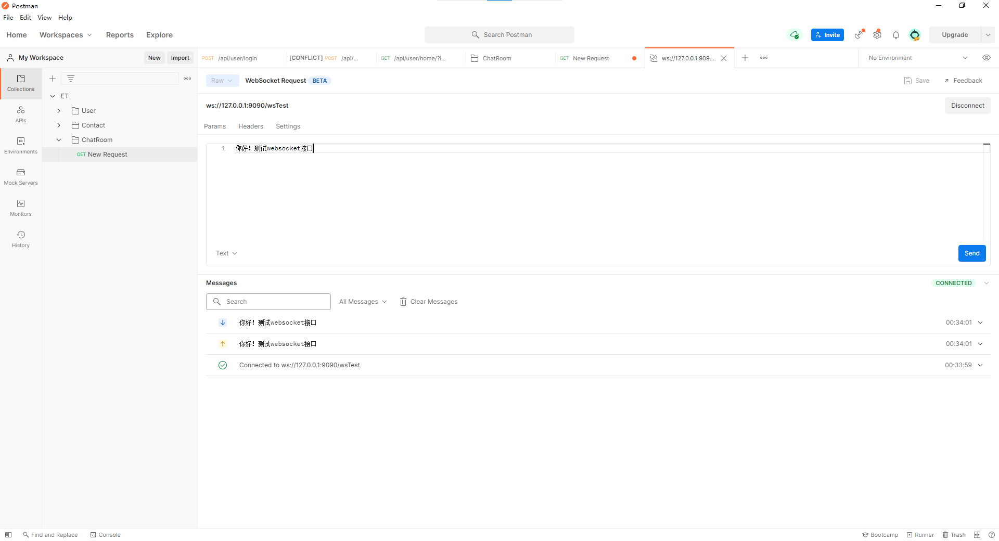Open the capture requests satellite icon
Image resolution: width=999 pixels, height=541 pixels.
click(x=860, y=35)
